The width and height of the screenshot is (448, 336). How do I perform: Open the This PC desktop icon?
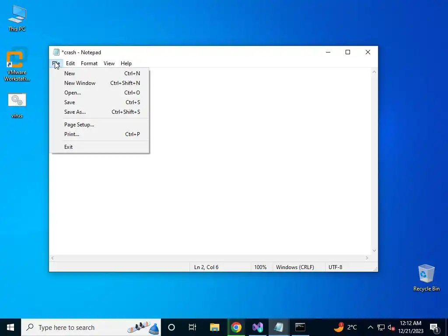pyautogui.click(x=17, y=17)
